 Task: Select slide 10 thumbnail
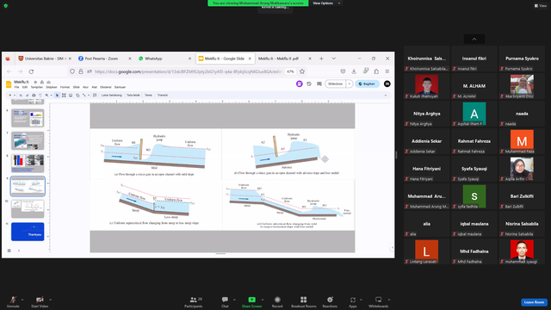tap(28, 208)
